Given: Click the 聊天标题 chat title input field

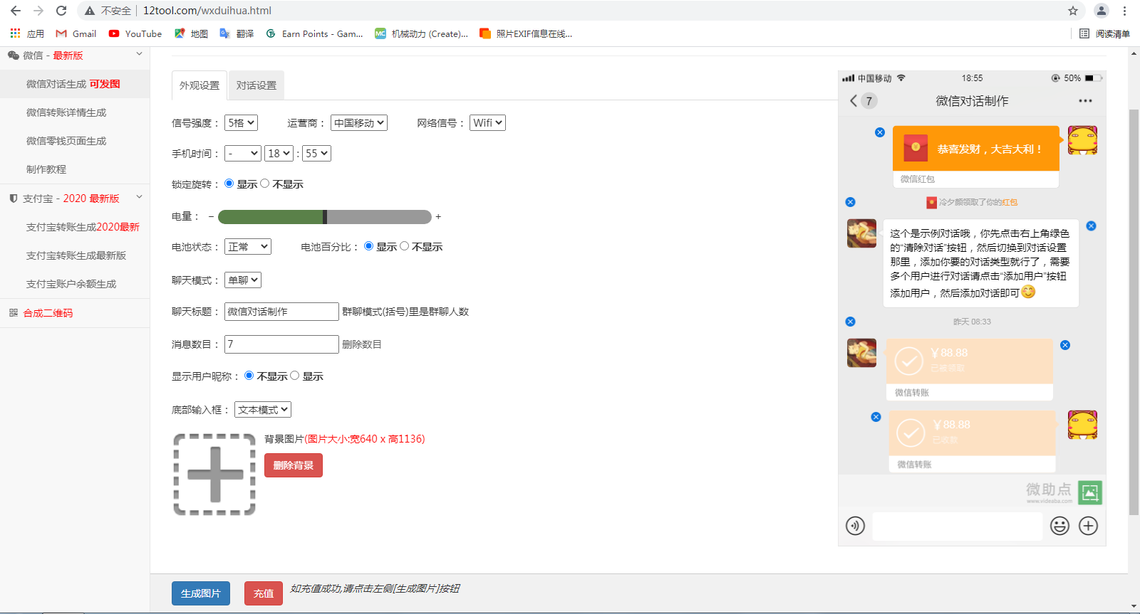Looking at the screenshot, I should pos(281,312).
